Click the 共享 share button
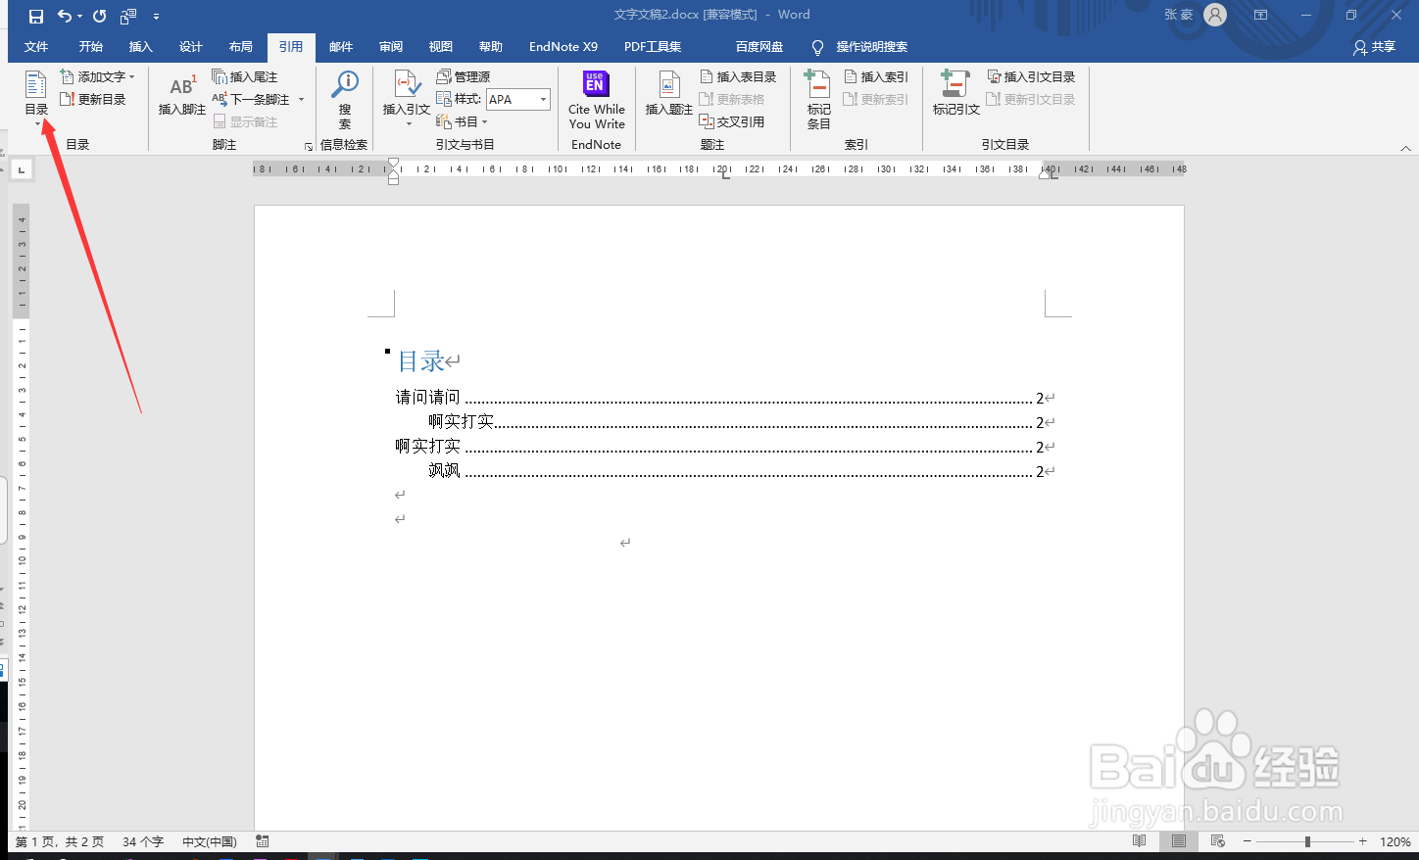 (x=1374, y=47)
